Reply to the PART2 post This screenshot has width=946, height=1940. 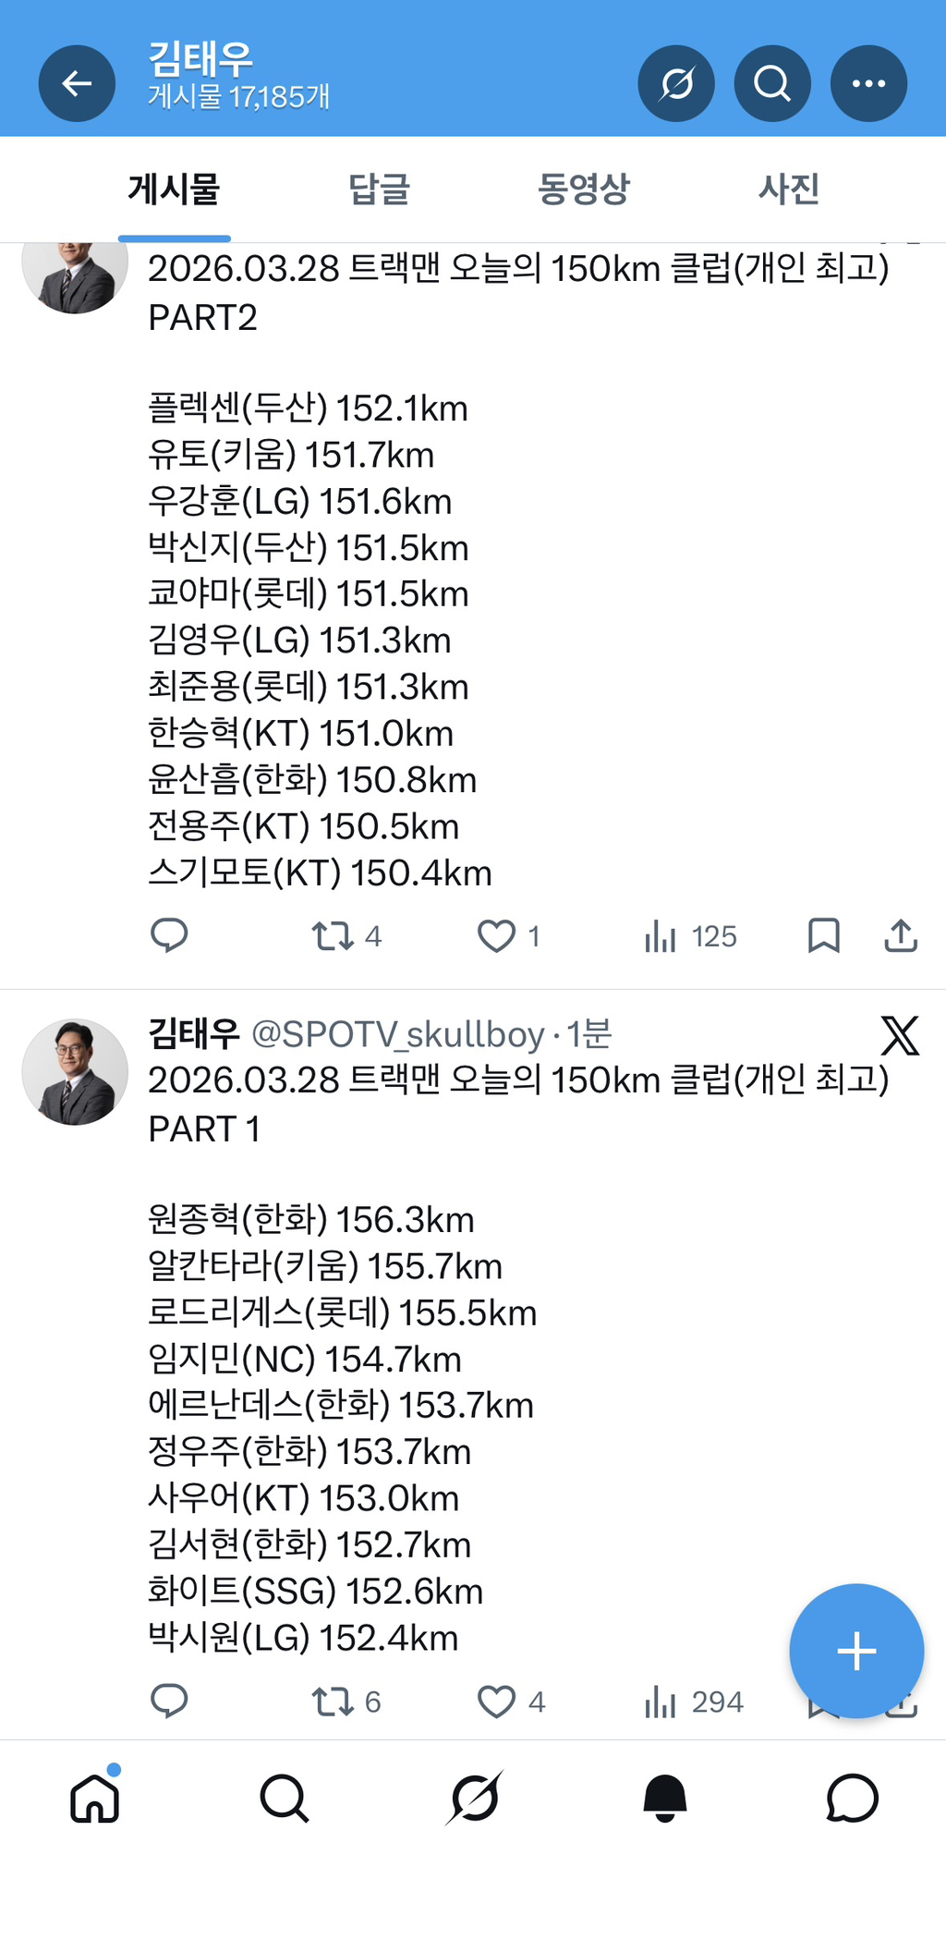pos(169,935)
